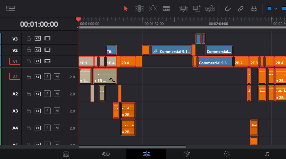
Task: Click the Replace Clip toolbar icon
Action: [210, 9]
